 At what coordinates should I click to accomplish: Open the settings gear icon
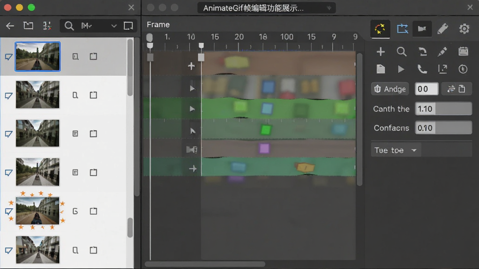click(x=464, y=29)
